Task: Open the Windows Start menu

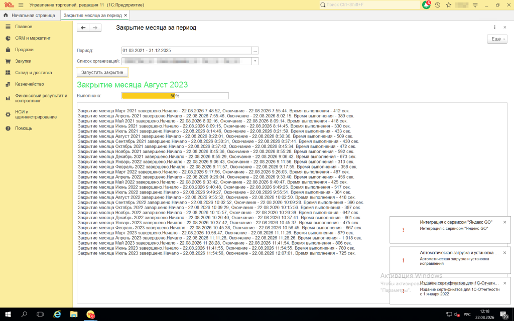Action: [x=8, y=314]
